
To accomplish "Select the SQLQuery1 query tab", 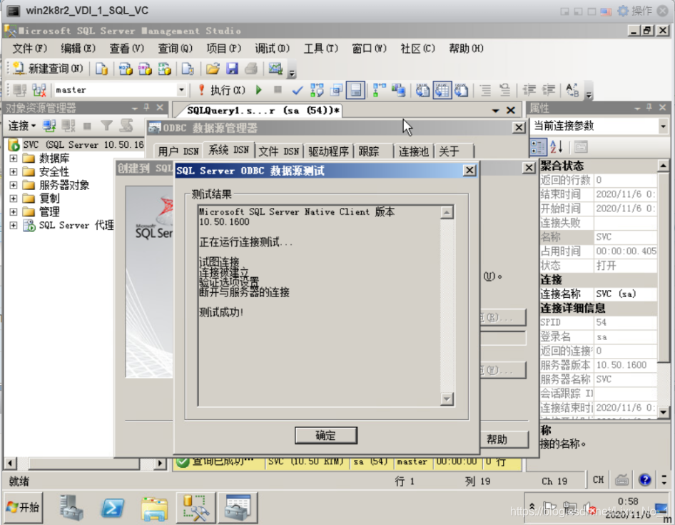I will point(263,111).
